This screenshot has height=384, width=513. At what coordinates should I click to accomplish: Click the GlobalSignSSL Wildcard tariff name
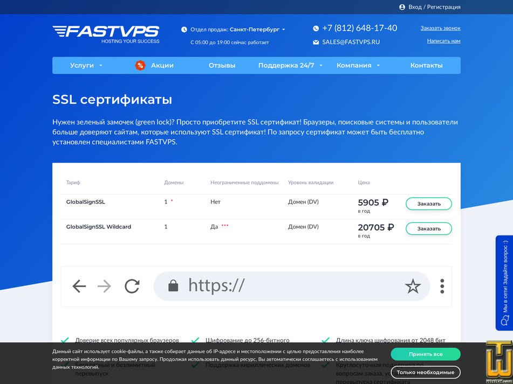(x=99, y=227)
